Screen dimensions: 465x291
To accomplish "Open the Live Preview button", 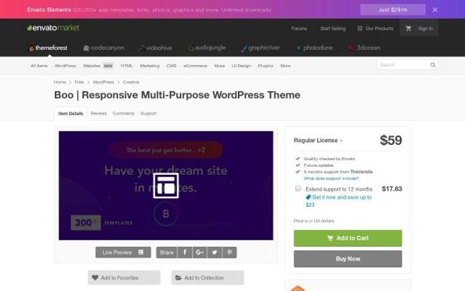I will [x=123, y=252].
